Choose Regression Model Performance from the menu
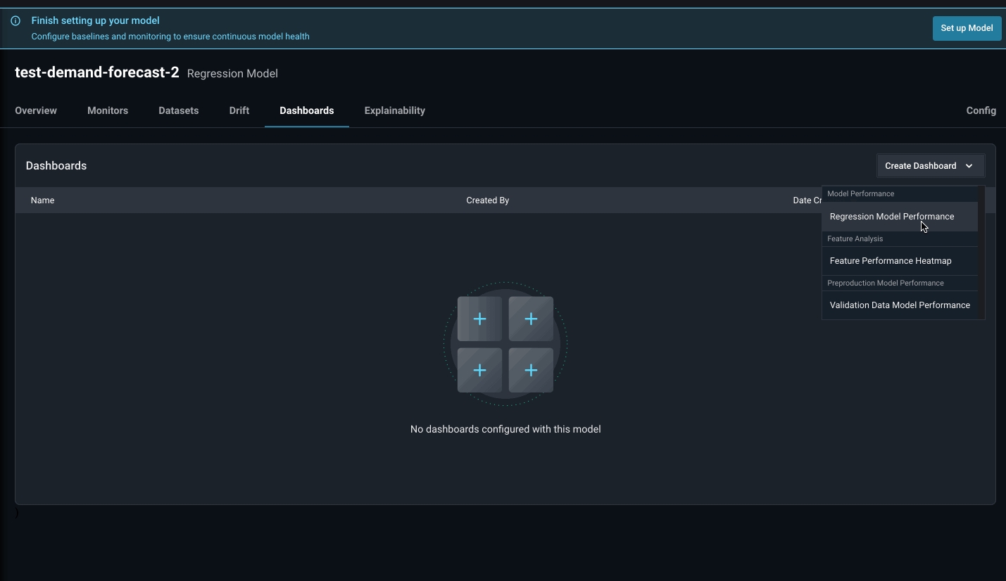The width and height of the screenshot is (1006, 581). pyautogui.click(x=891, y=217)
